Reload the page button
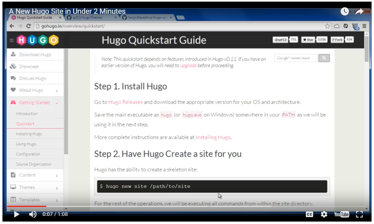Screen dimensions: 374x224 28,26
